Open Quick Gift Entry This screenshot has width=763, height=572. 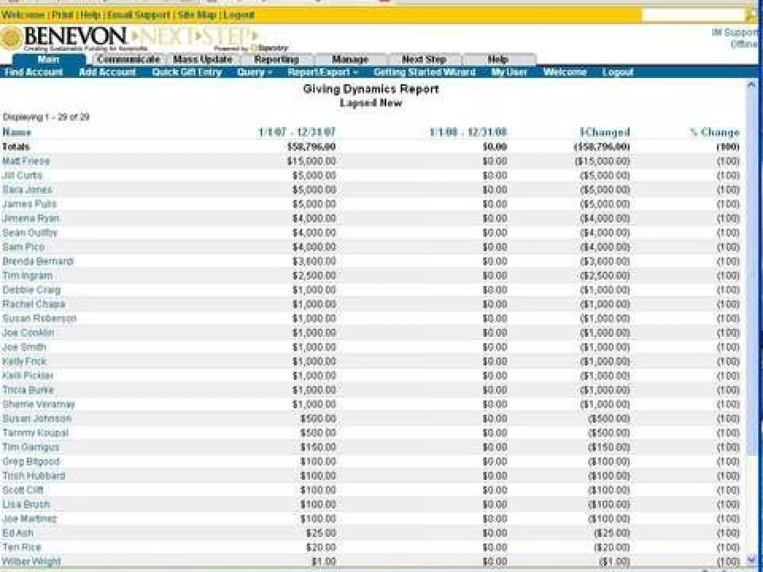pos(187,72)
